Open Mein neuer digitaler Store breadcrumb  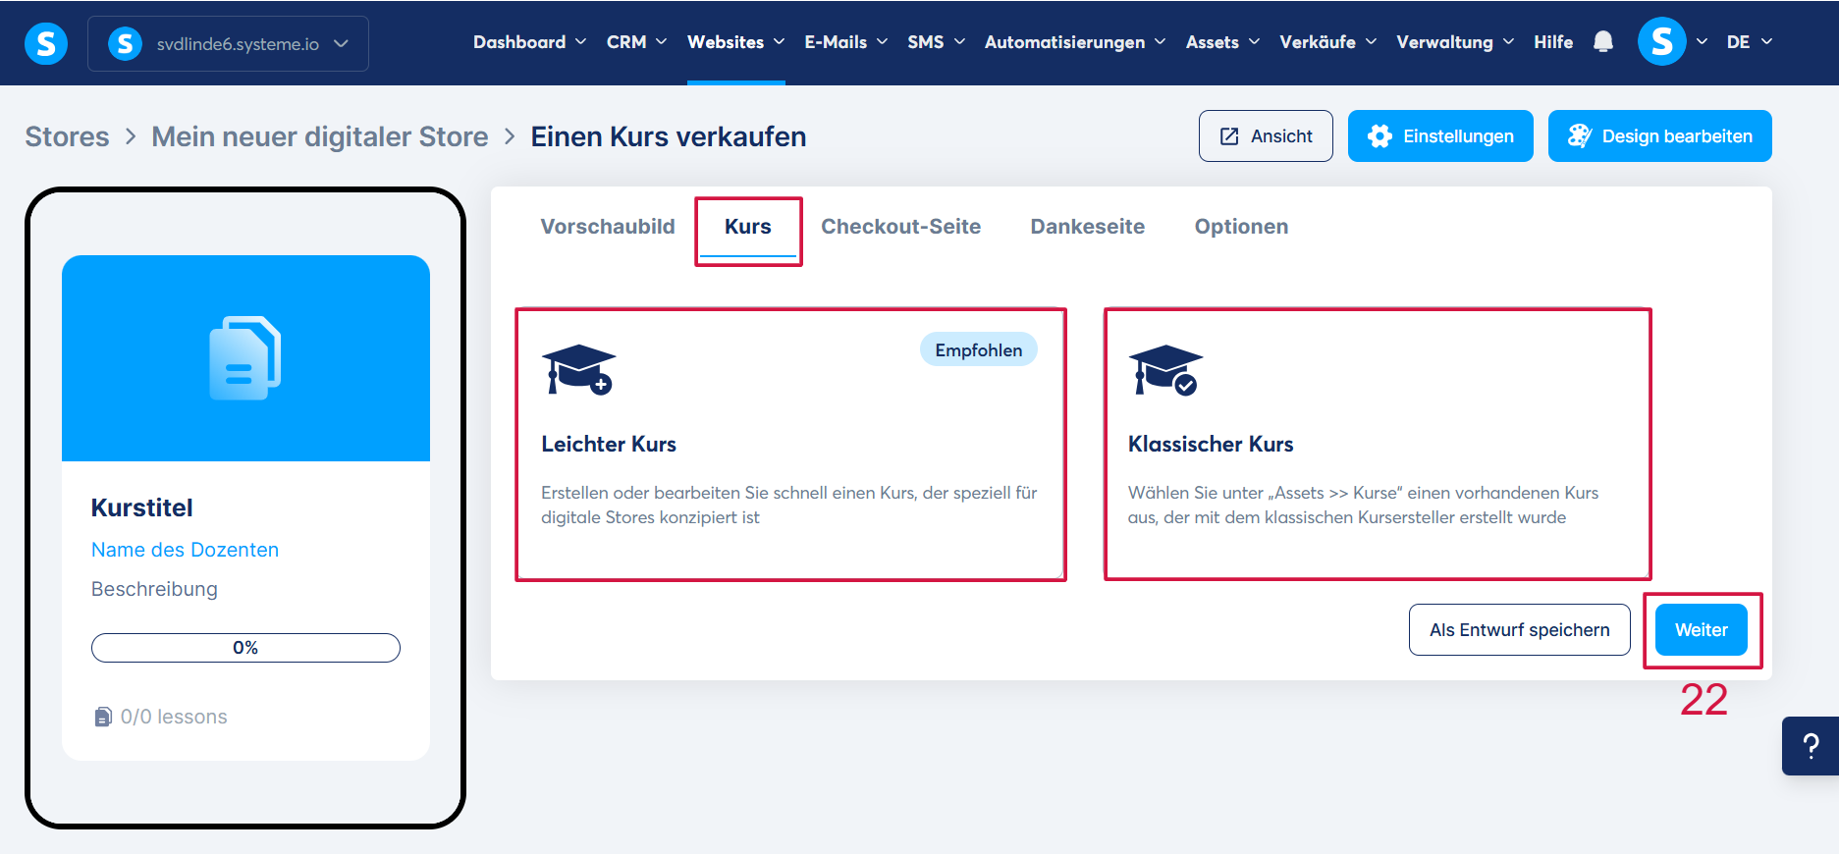(x=319, y=136)
